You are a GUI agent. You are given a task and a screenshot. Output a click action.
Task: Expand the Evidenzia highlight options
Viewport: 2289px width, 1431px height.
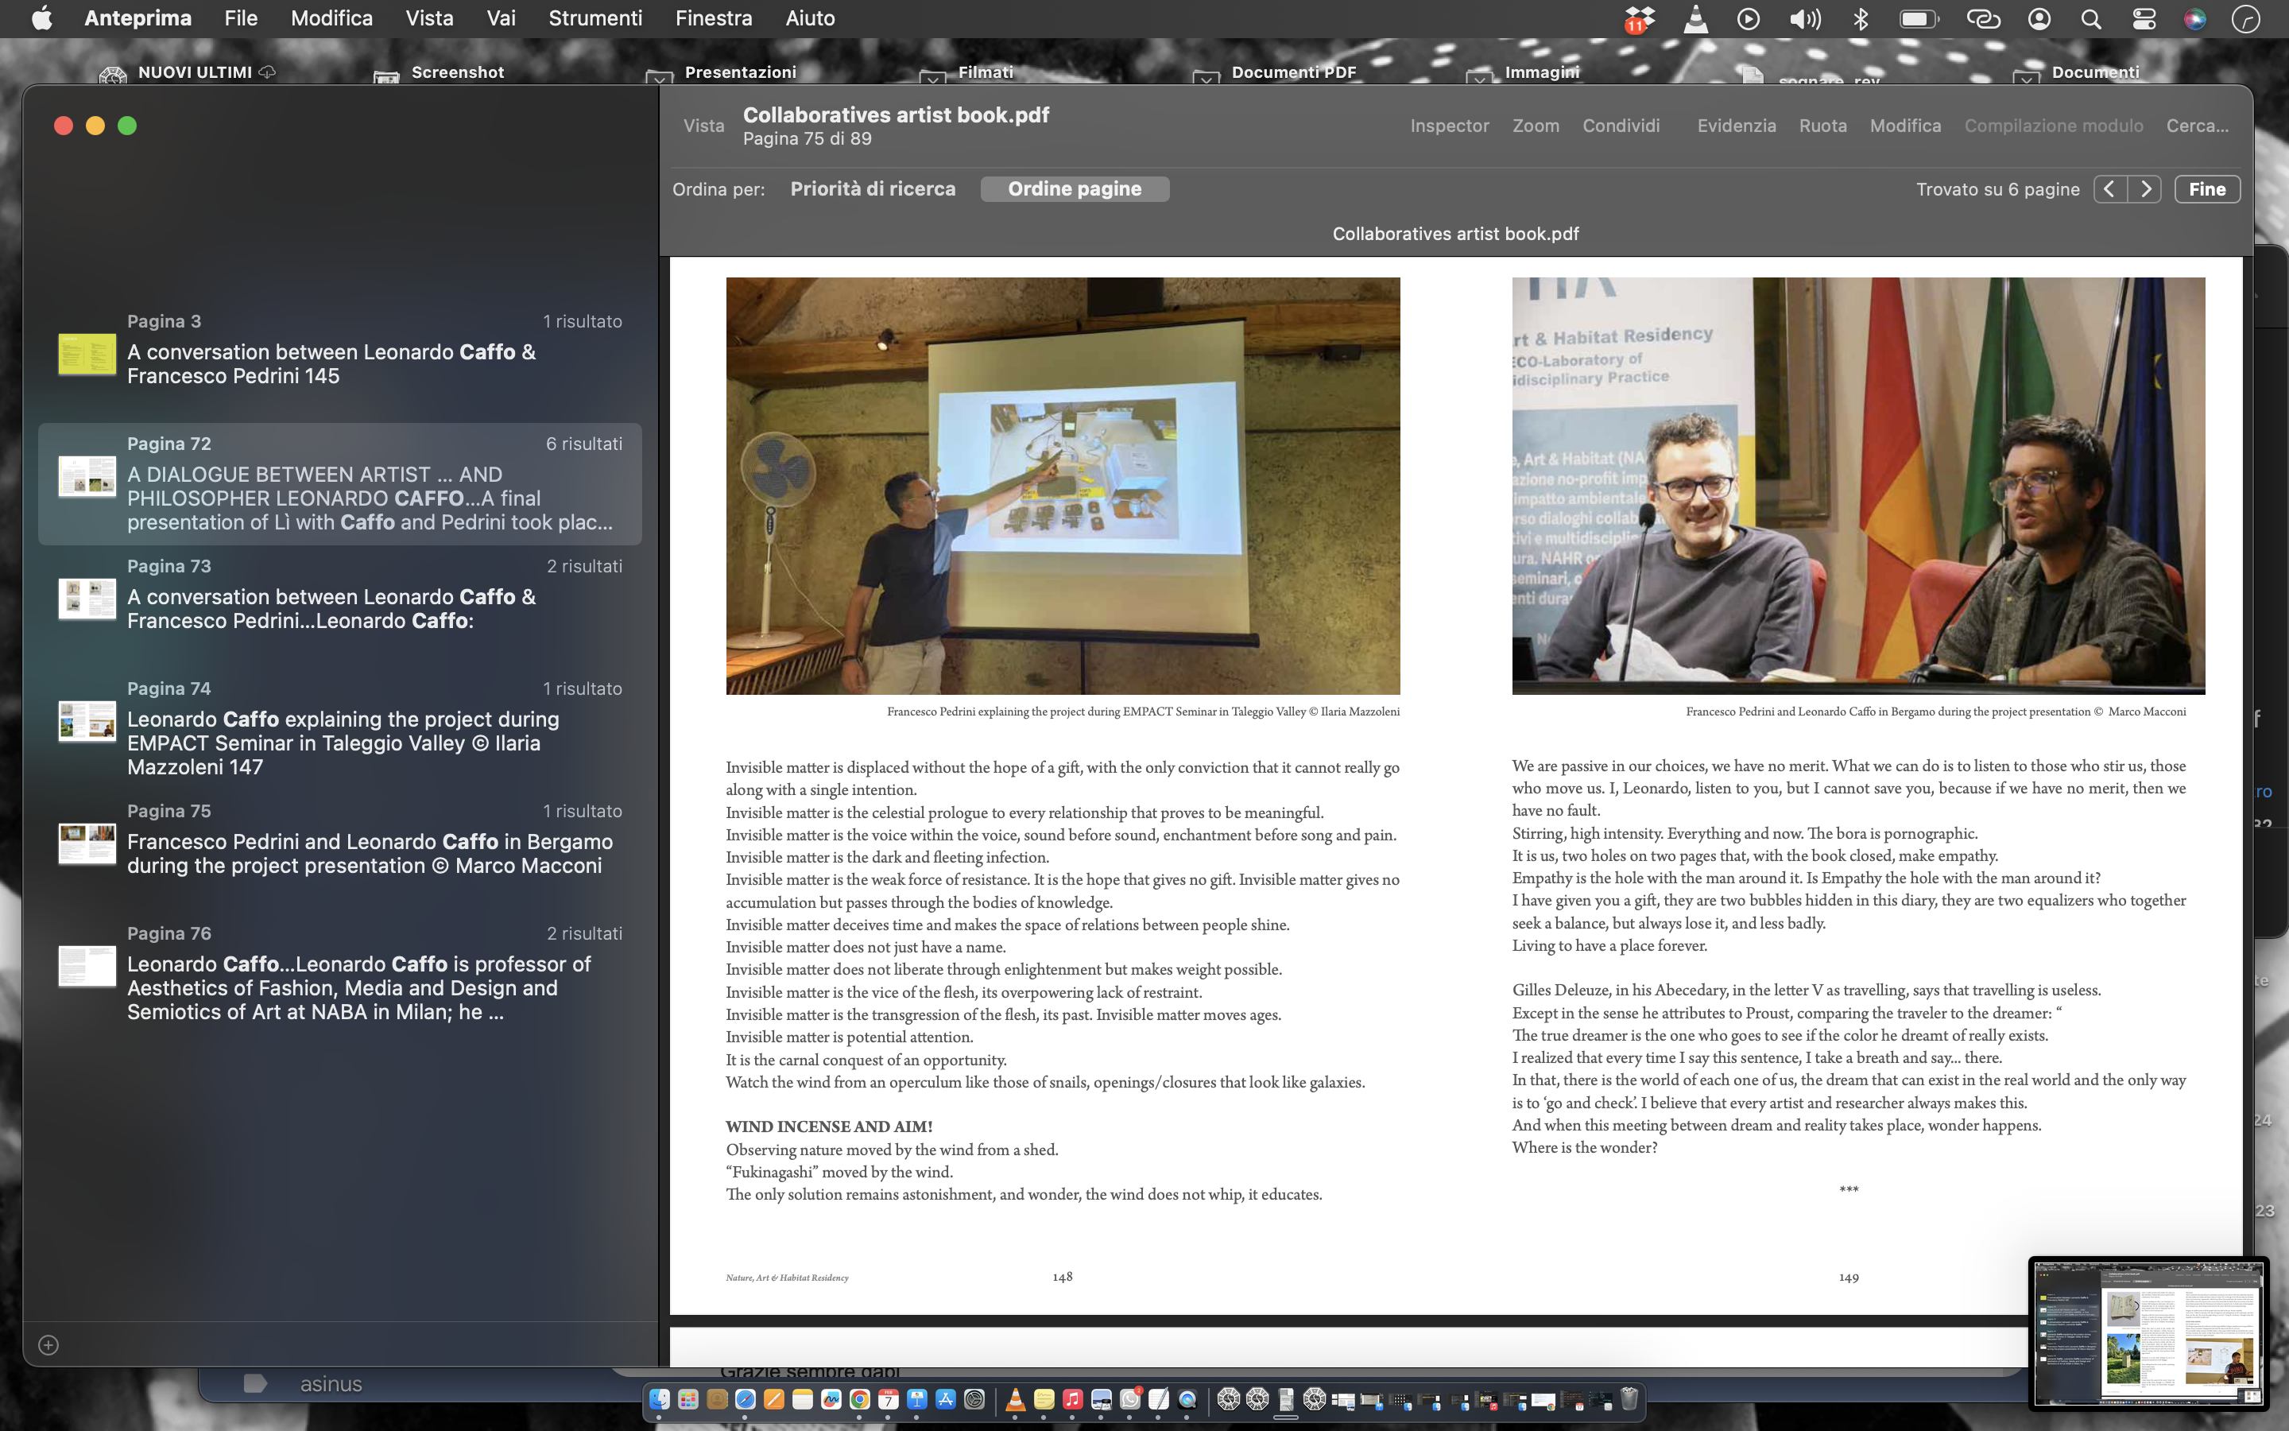pyautogui.click(x=1736, y=126)
